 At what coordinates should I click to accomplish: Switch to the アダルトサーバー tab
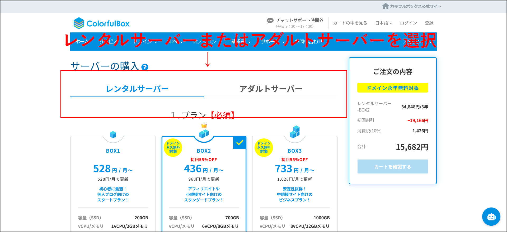[x=271, y=89]
